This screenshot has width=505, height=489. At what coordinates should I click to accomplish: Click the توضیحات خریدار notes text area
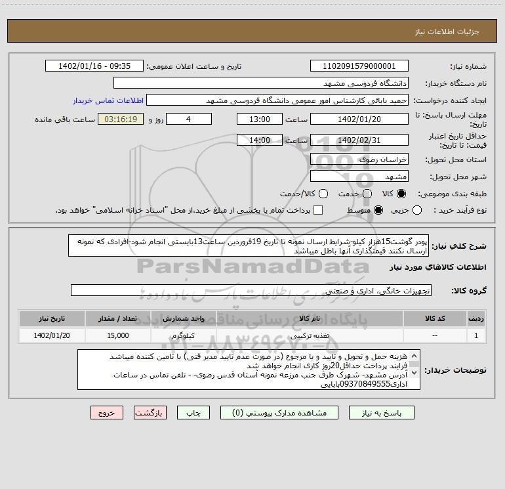249,370
